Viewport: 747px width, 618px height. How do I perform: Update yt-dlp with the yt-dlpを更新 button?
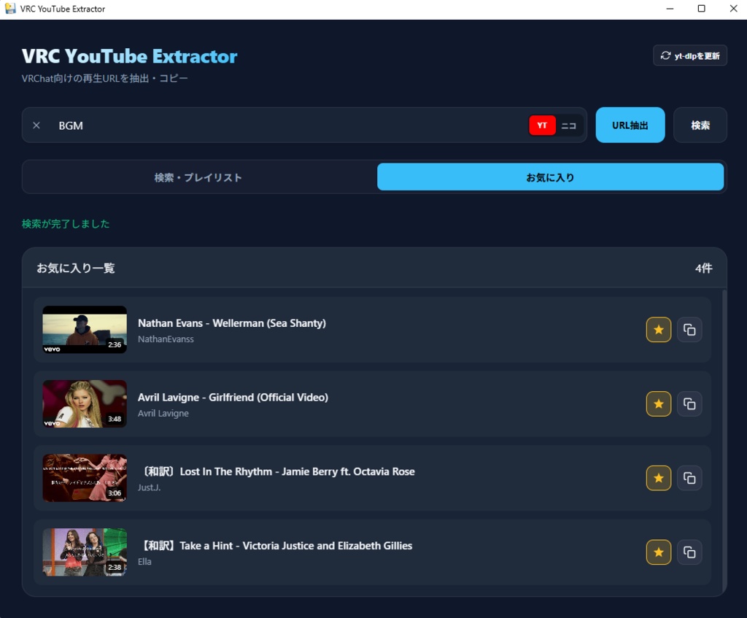pos(689,55)
